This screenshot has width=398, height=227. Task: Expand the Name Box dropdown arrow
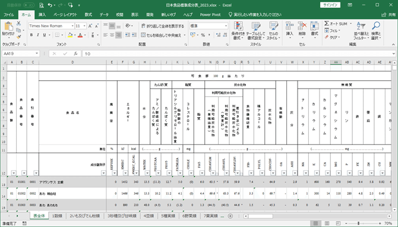coord(37,53)
